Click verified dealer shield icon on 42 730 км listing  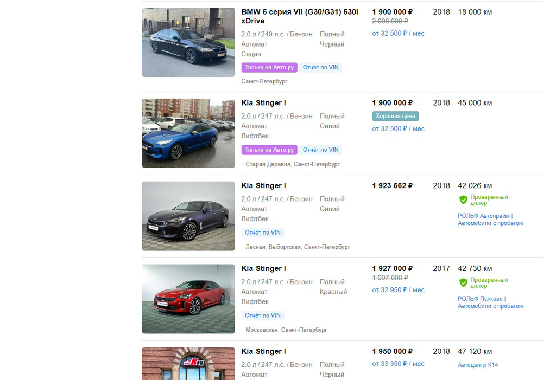(x=463, y=283)
